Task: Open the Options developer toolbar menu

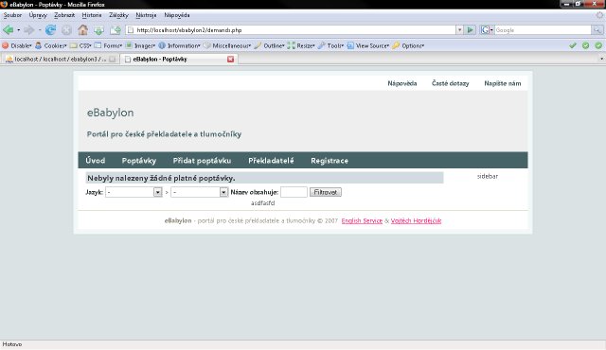Action: click(408, 45)
